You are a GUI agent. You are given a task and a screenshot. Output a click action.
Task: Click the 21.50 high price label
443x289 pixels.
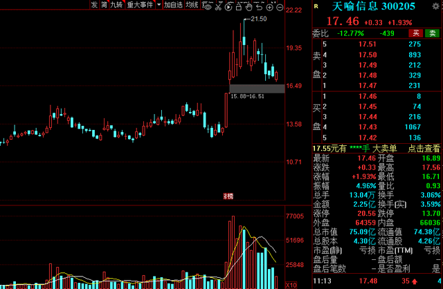click(x=258, y=19)
